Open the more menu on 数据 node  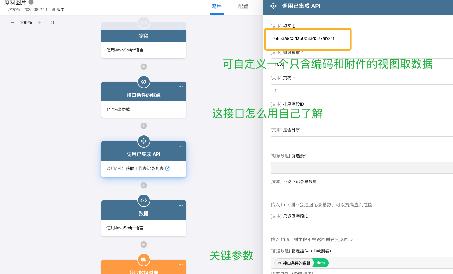point(181,205)
